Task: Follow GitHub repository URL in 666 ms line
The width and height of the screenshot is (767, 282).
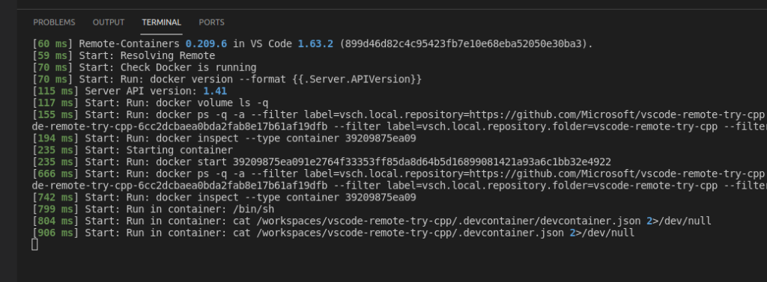Action: (x=616, y=174)
